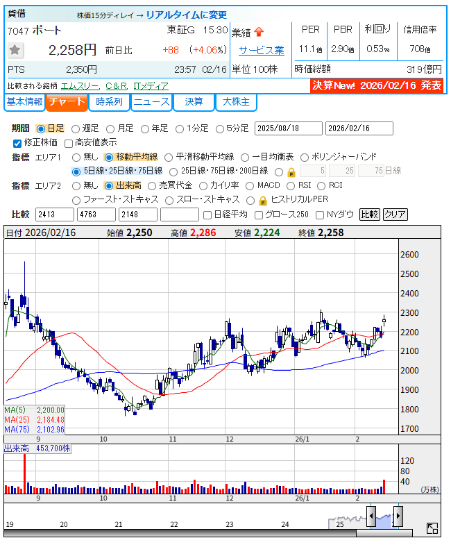Click the クリア button
Screen dimensions: 451x538
395,215
